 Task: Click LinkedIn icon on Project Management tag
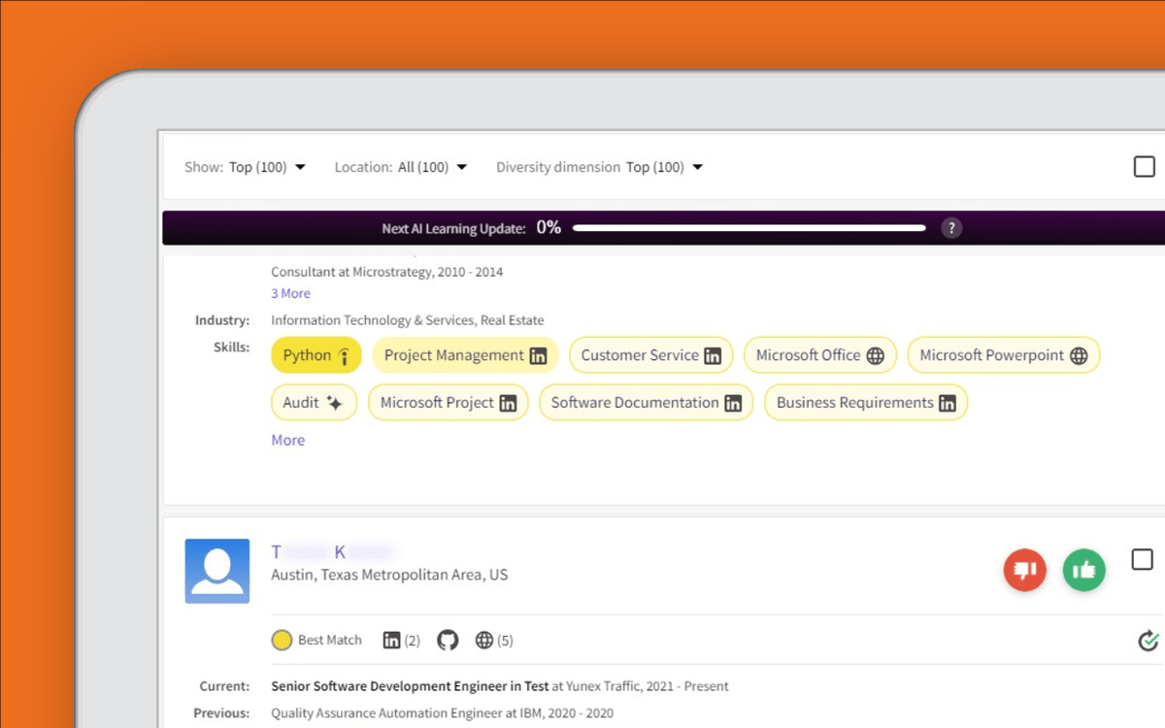click(538, 356)
